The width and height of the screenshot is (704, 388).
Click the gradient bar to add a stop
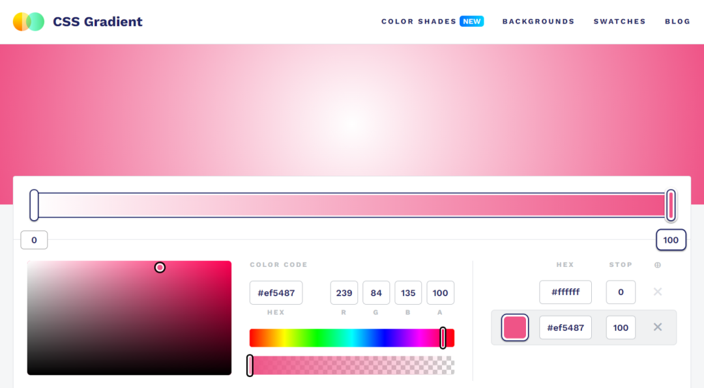(352, 206)
